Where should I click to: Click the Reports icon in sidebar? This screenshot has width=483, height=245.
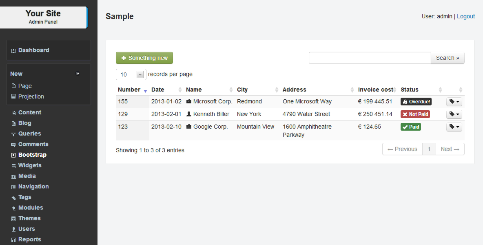[13, 240]
